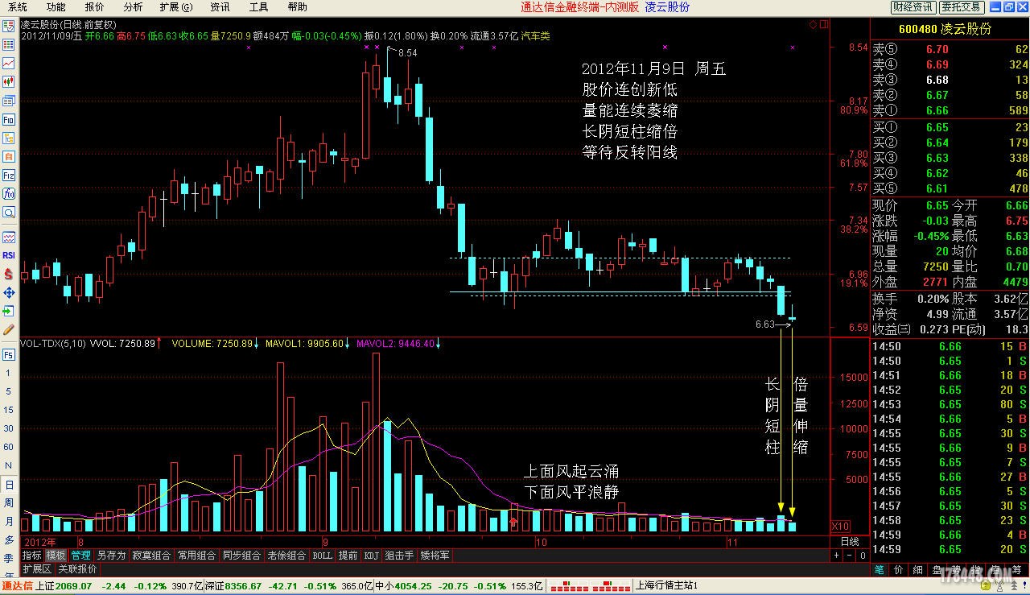1030x595 pixels.
Task: Select the BOLL indicator tab
Action: 322,556
